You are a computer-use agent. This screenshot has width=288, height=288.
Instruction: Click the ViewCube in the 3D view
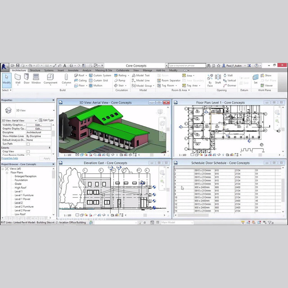tap(161, 112)
